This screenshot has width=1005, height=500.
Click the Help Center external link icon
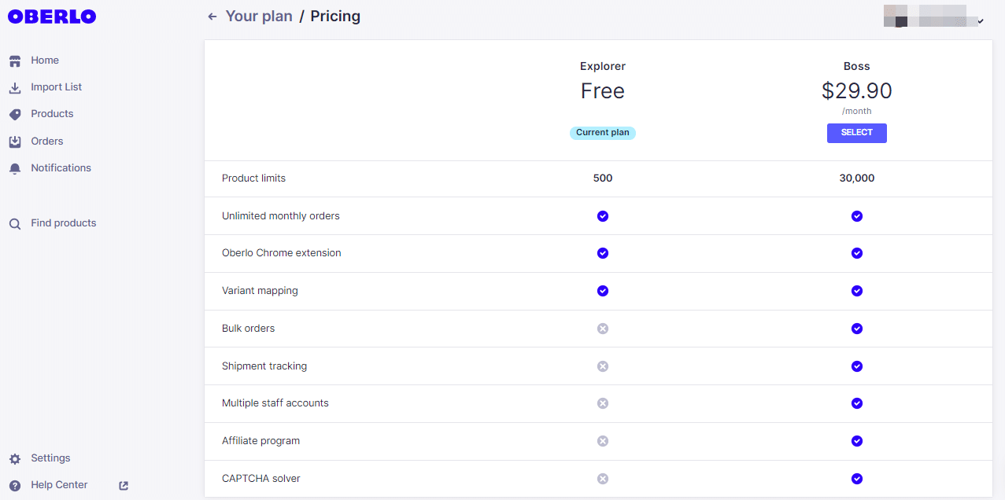(124, 486)
